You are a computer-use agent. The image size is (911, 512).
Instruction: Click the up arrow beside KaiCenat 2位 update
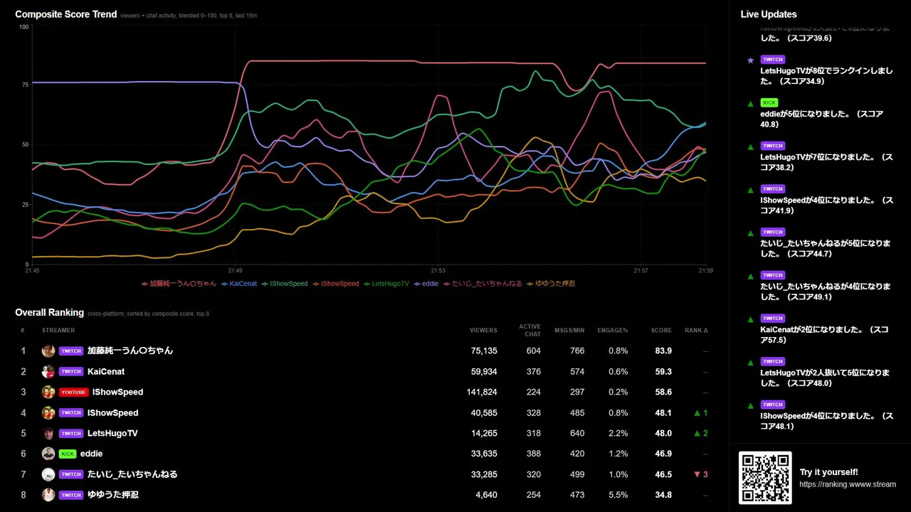click(750, 319)
